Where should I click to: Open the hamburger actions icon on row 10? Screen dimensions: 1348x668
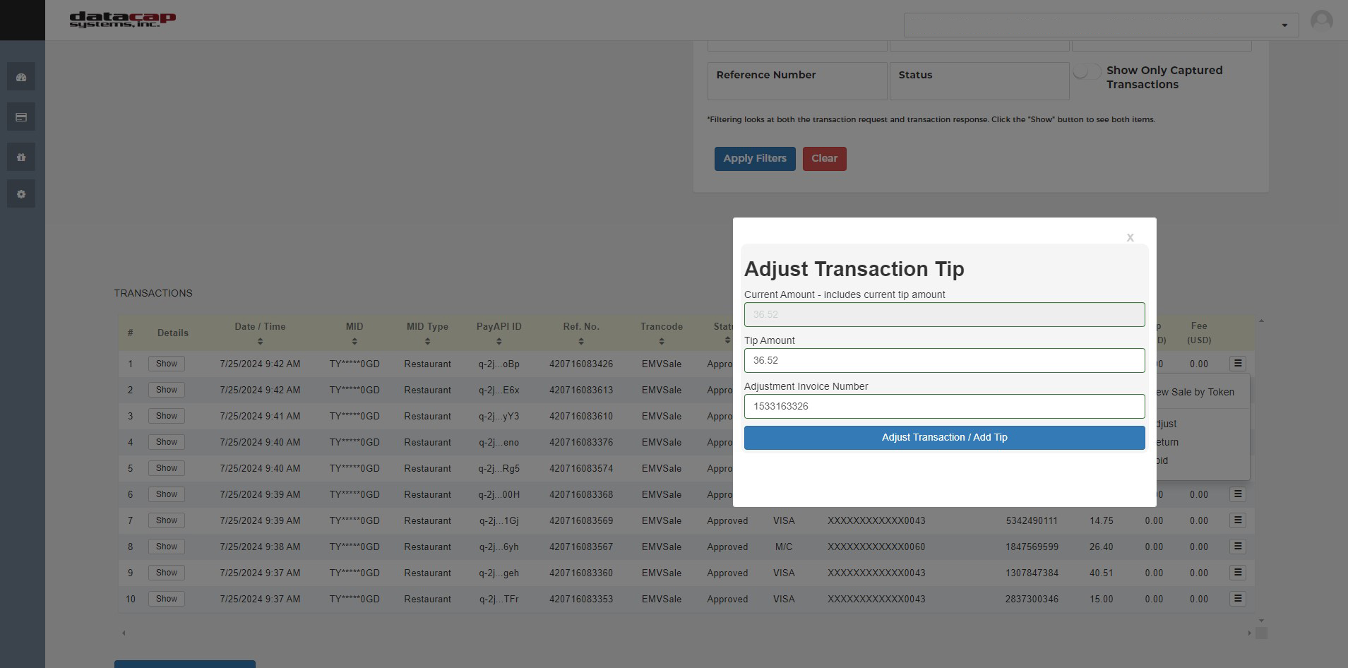[1237, 598]
